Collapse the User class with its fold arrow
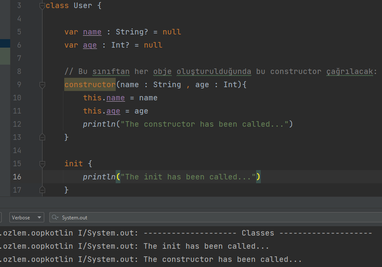This screenshot has width=382, height=267. (x=42, y=6)
